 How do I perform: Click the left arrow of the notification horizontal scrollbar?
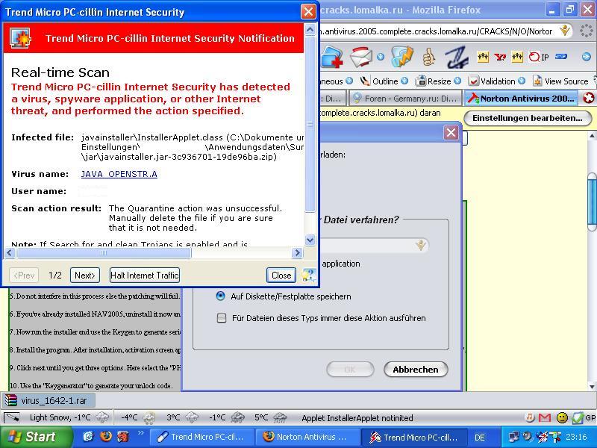click(10, 252)
